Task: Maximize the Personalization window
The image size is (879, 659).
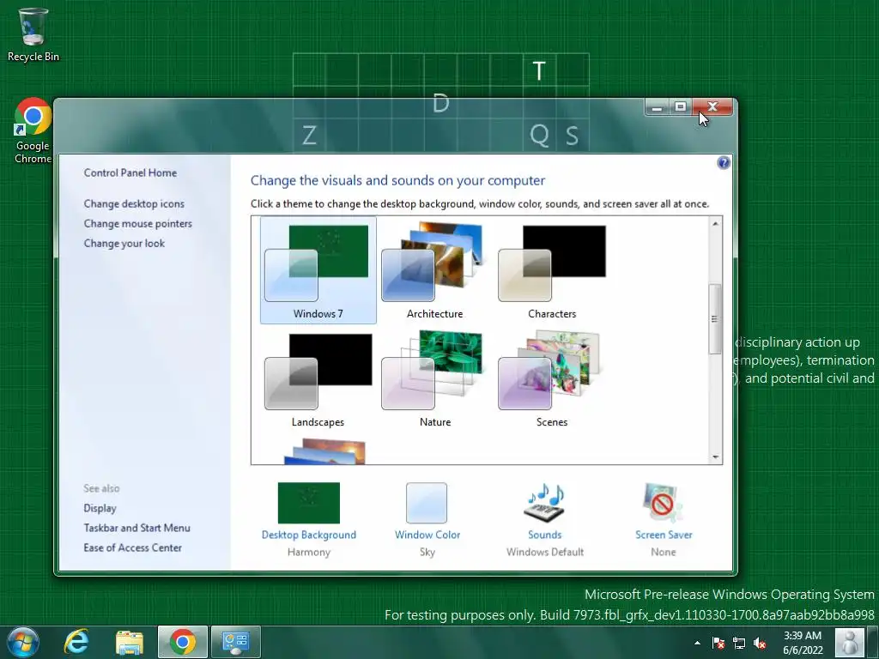Action: tap(681, 106)
